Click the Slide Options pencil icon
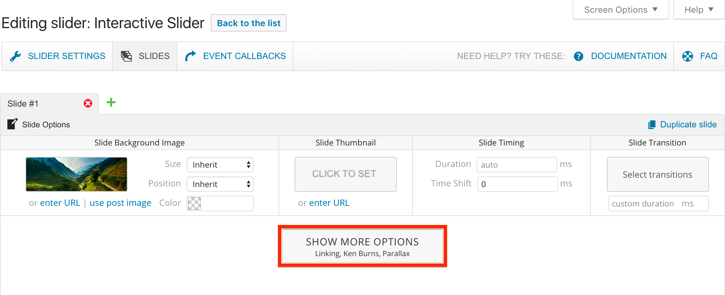This screenshot has width=725, height=295. tap(12, 124)
